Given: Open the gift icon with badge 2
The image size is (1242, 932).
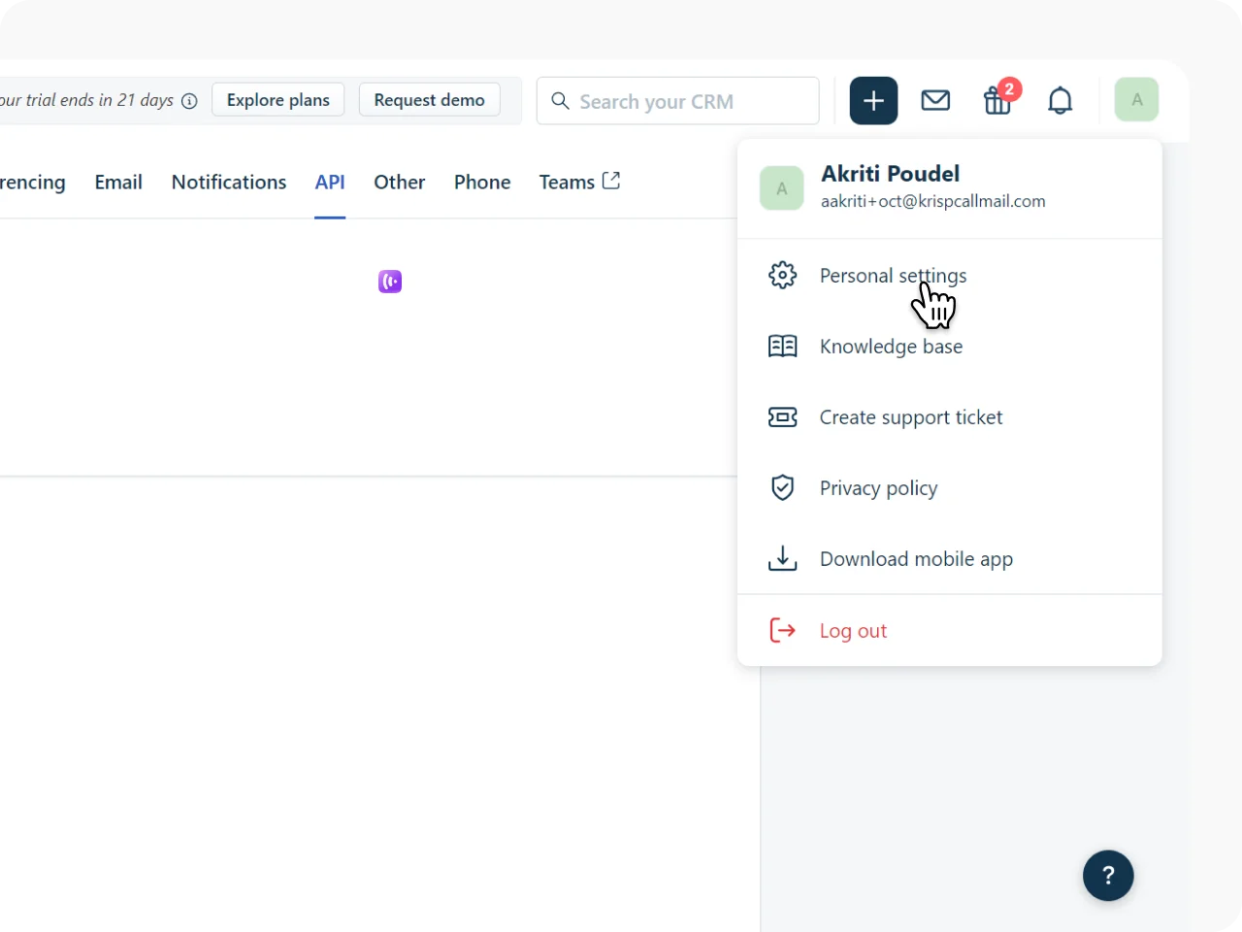Looking at the screenshot, I should pyautogui.click(x=998, y=99).
